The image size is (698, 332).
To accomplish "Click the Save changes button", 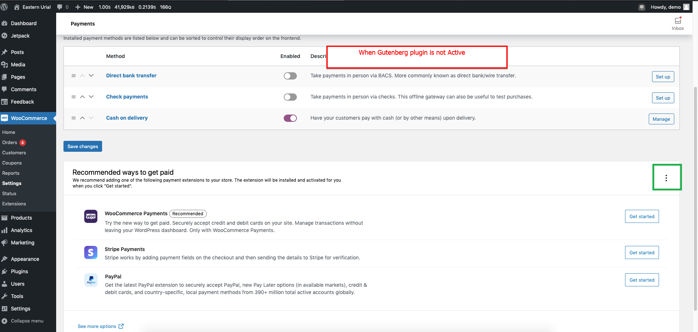I will point(82,146).
